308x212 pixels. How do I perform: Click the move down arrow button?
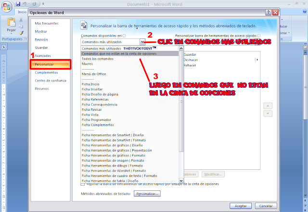click(268, 114)
